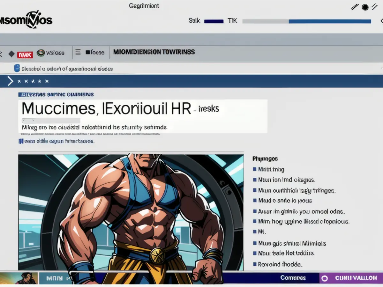Open the MIOMDIENSION TOWRINSS tab
This screenshot has width=383, height=287.
point(154,52)
